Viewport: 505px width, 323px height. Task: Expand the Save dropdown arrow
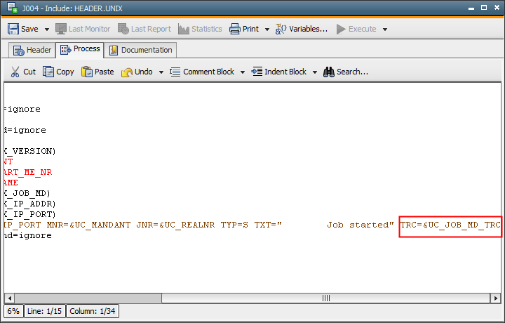pos(47,29)
